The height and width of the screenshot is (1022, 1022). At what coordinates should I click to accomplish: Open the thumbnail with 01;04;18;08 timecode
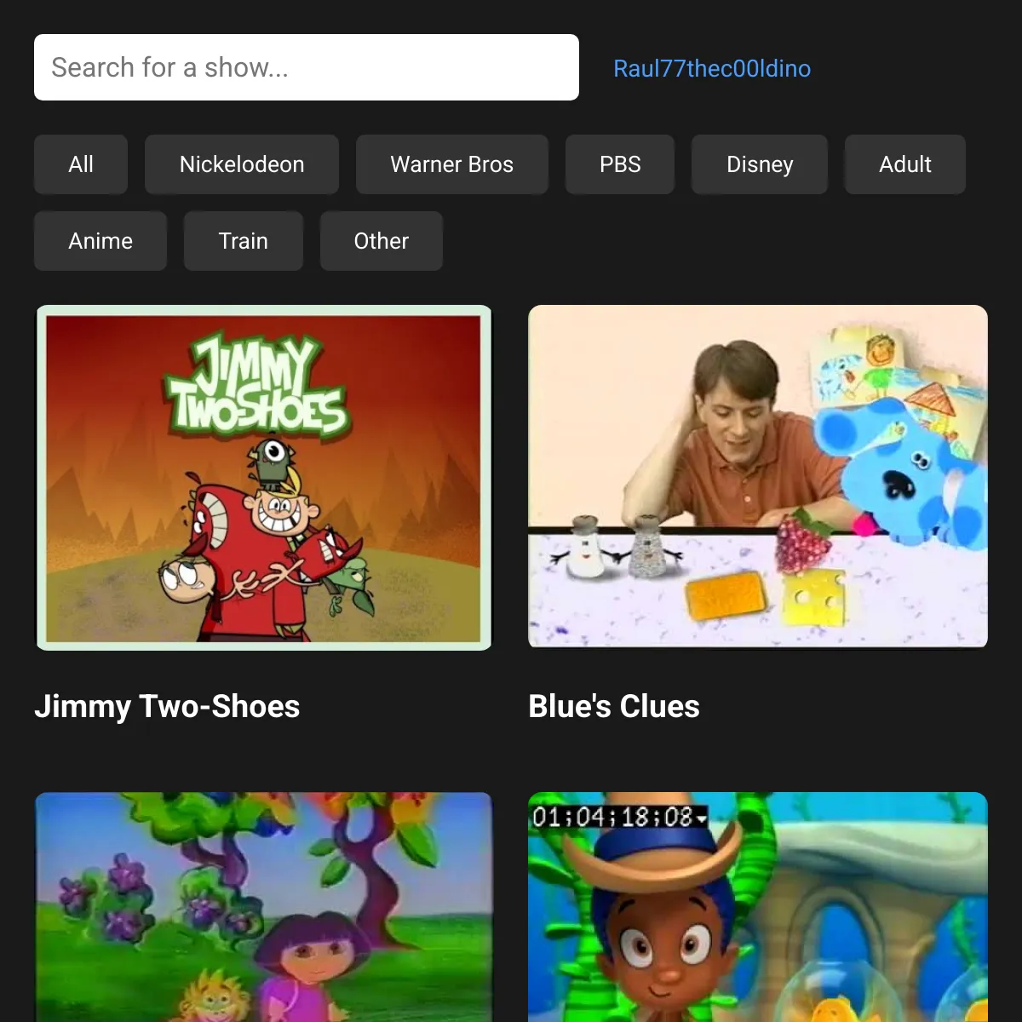[758, 907]
